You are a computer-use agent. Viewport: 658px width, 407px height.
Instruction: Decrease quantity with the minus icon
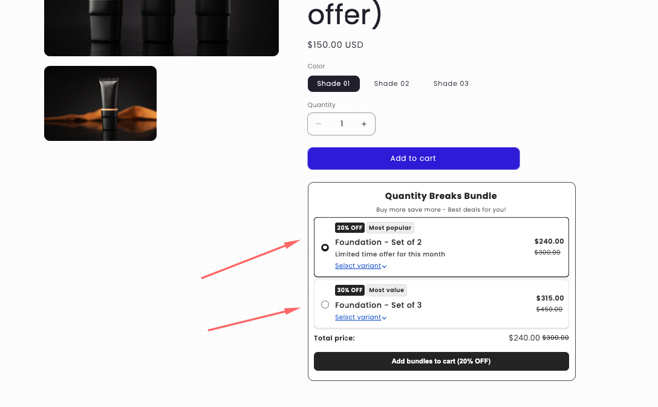click(x=319, y=124)
